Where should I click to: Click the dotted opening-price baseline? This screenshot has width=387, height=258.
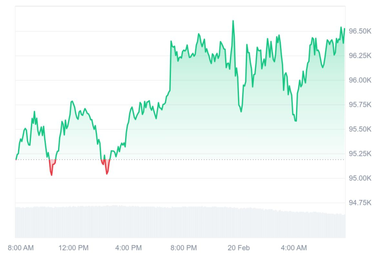202,159
